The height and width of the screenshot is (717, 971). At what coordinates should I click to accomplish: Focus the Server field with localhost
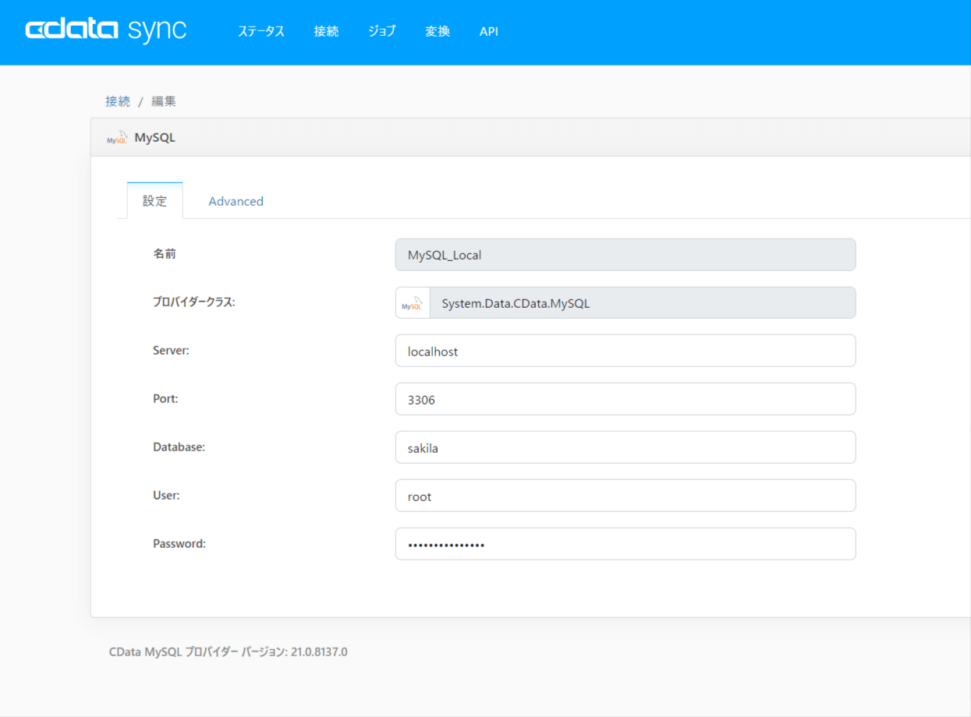click(x=625, y=351)
